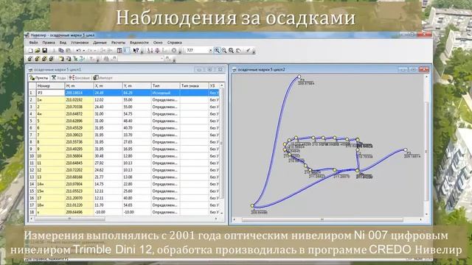Screen dimensions: 472x265
Task: Select node Рз on the leveling scheme
Action: tap(405, 149)
